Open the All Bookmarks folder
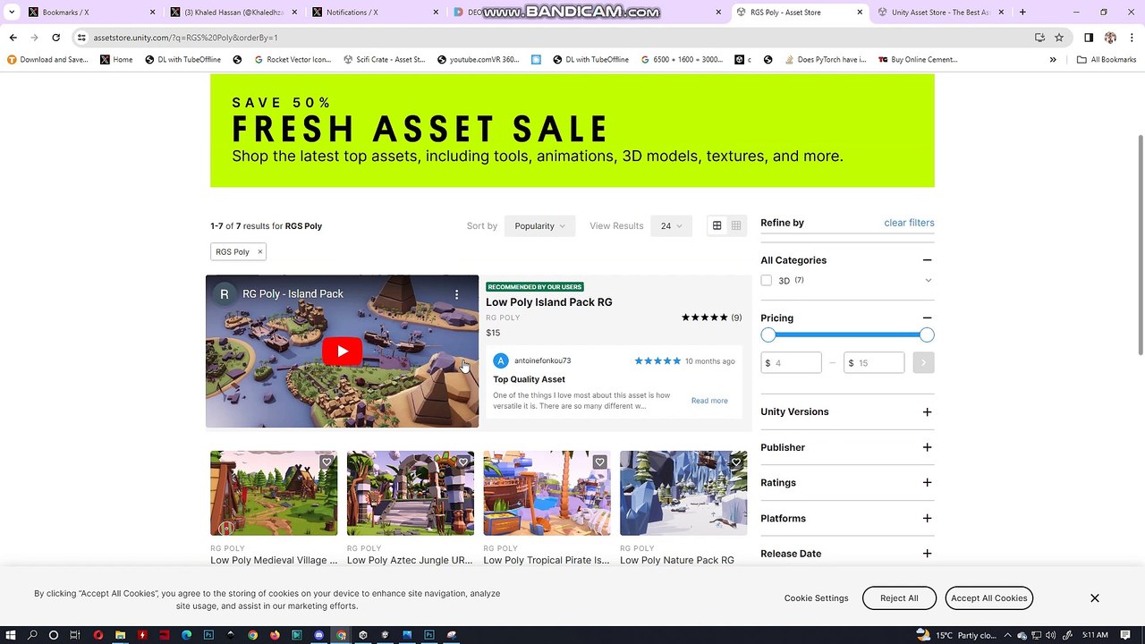The height and width of the screenshot is (644, 1145). pyautogui.click(x=1107, y=60)
